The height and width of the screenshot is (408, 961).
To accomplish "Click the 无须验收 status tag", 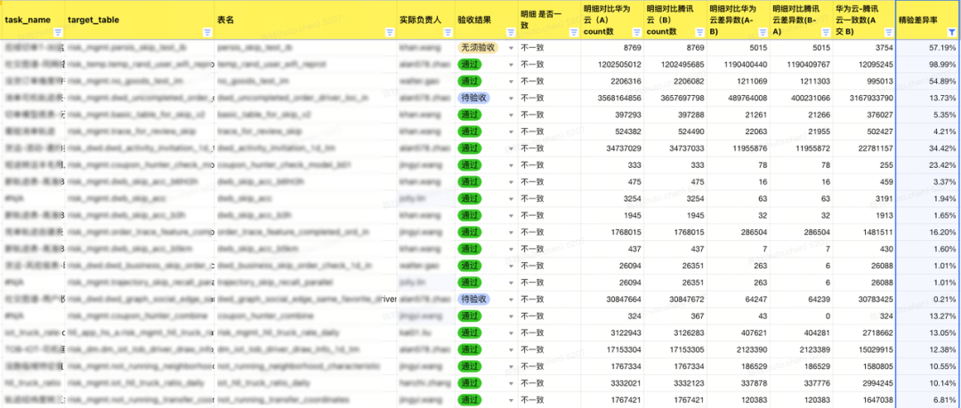I will (x=478, y=47).
